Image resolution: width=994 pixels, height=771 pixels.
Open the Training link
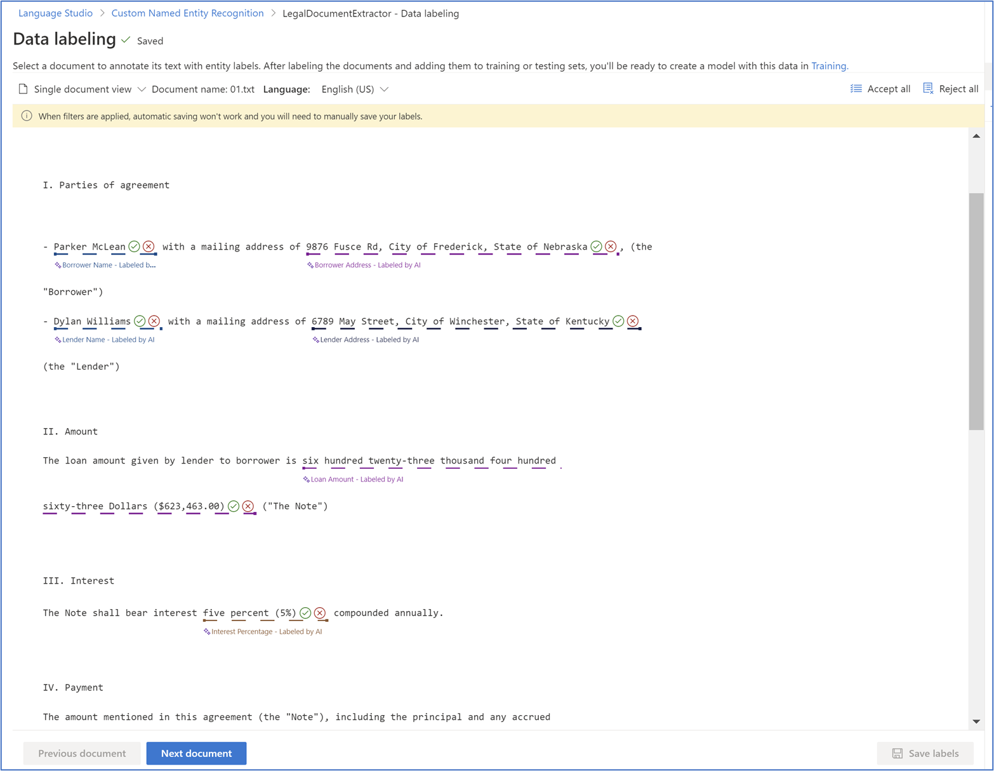pos(830,66)
